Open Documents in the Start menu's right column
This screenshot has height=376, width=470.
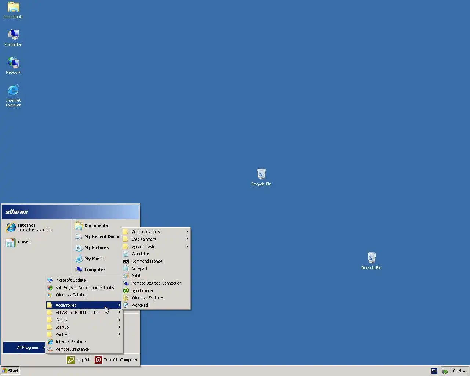point(106,225)
